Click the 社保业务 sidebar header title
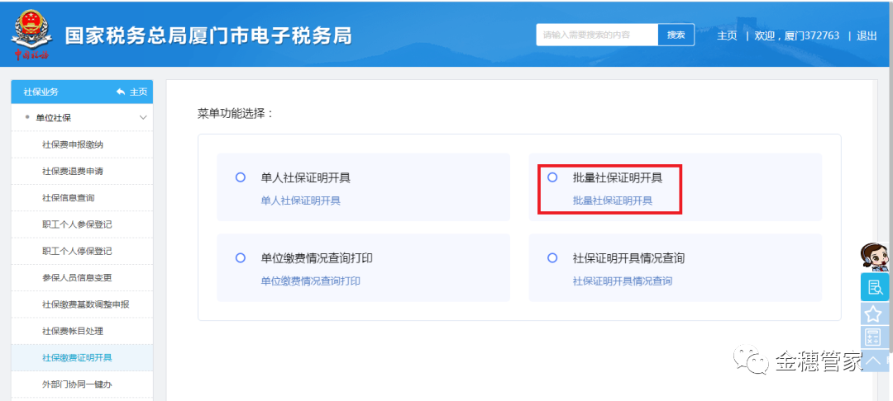Screen dimensions: 893x401 pyautogui.click(x=41, y=92)
